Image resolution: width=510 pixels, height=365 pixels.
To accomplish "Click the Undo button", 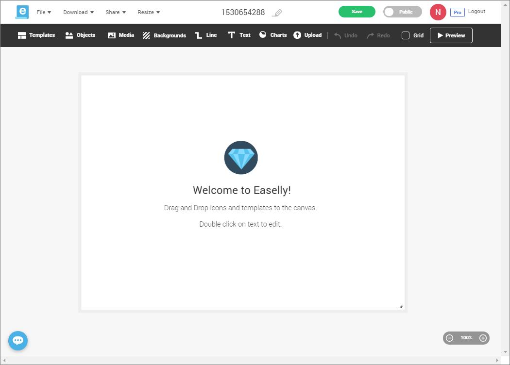I will [x=346, y=35].
